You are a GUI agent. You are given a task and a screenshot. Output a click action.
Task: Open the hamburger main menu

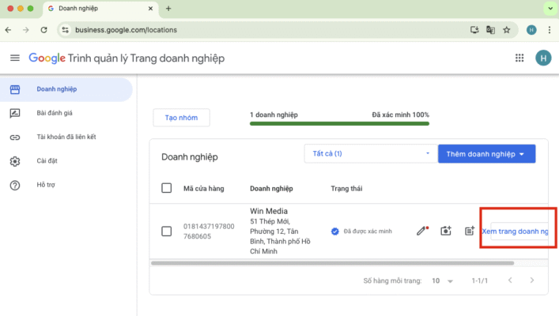15,58
